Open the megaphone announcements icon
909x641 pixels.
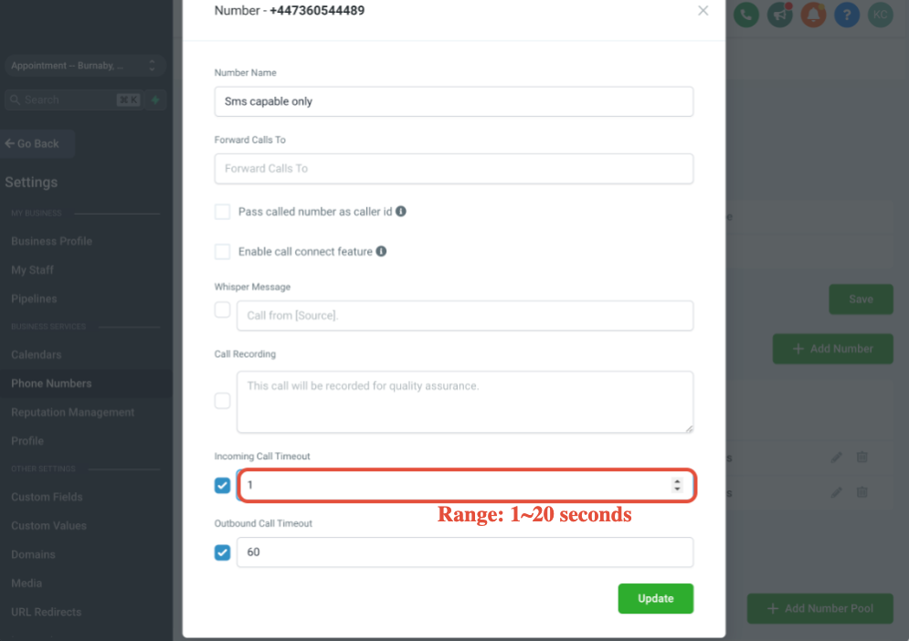779,15
